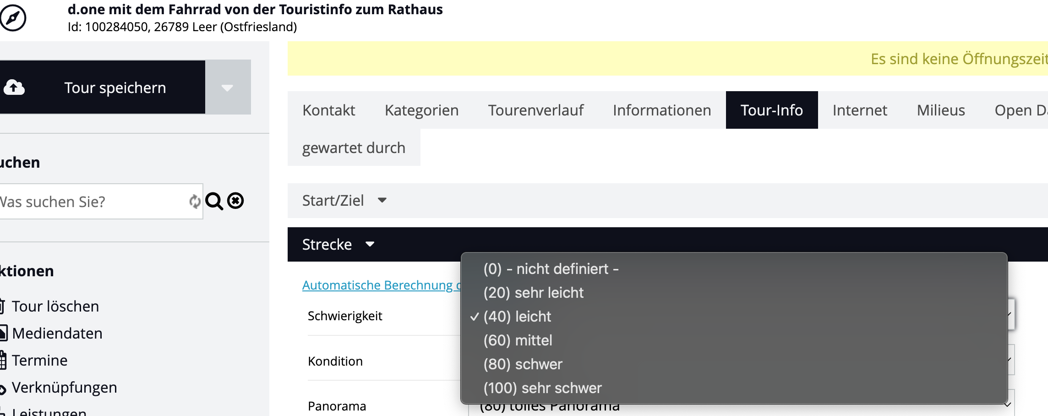Viewport: 1048px width, 416px height.
Task: Click the clear search X icon
Action: [x=235, y=201]
